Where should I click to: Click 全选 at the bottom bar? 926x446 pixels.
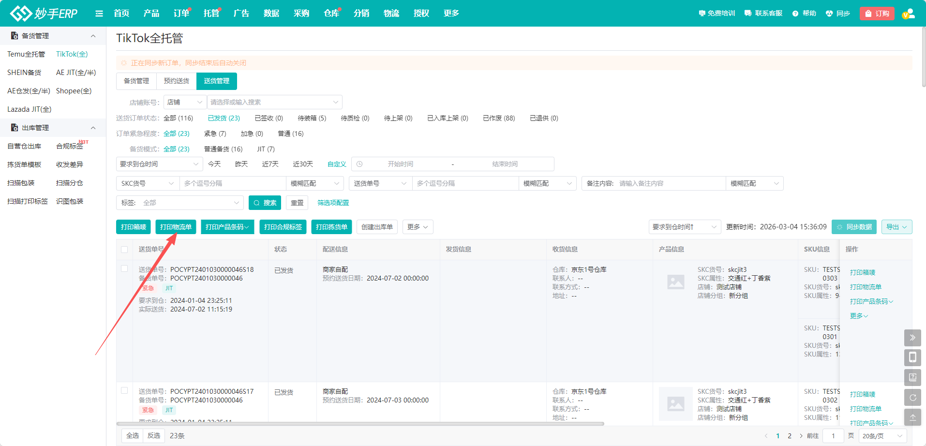[133, 436]
